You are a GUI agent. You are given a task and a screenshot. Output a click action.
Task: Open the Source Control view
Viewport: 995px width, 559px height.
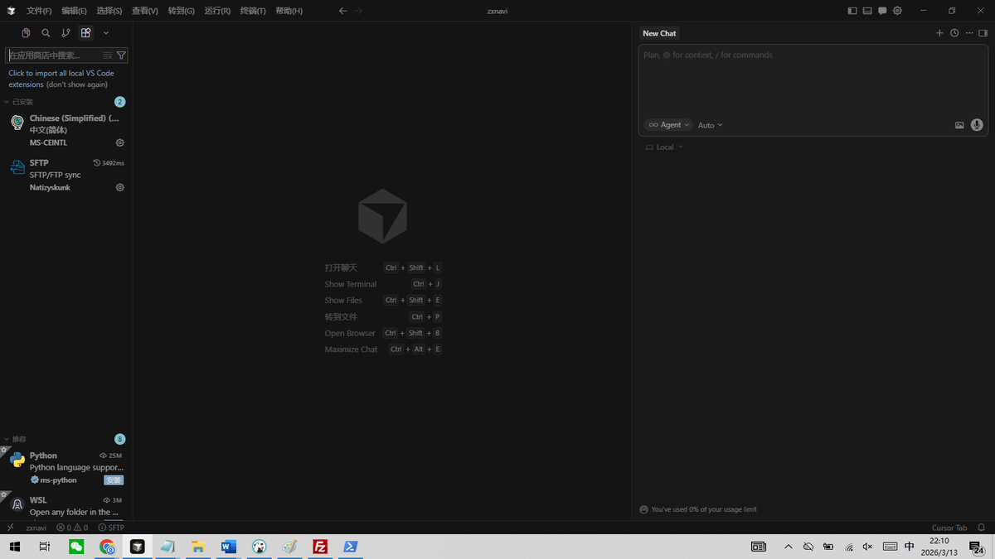[x=66, y=33]
